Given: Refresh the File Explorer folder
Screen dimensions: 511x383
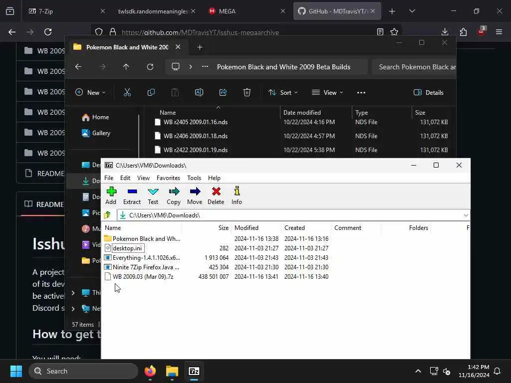Looking at the screenshot, I should pos(150,67).
